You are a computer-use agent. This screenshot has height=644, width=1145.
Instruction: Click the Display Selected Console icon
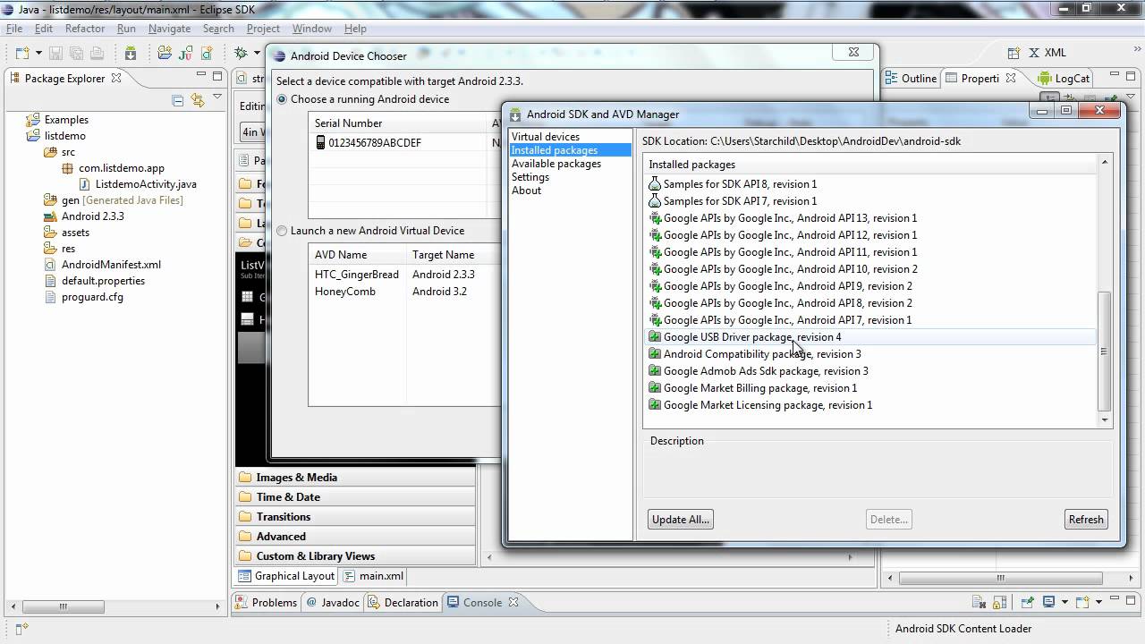tap(1049, 602)
